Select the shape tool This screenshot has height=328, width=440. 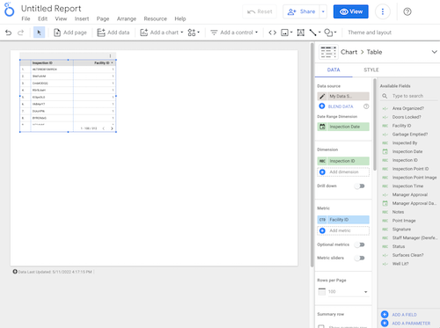[x=328, y=33]
